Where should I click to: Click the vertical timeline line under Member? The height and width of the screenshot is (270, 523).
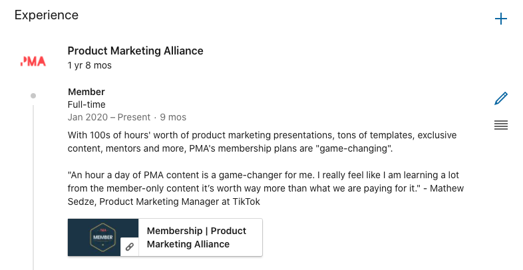coord(33,187)
